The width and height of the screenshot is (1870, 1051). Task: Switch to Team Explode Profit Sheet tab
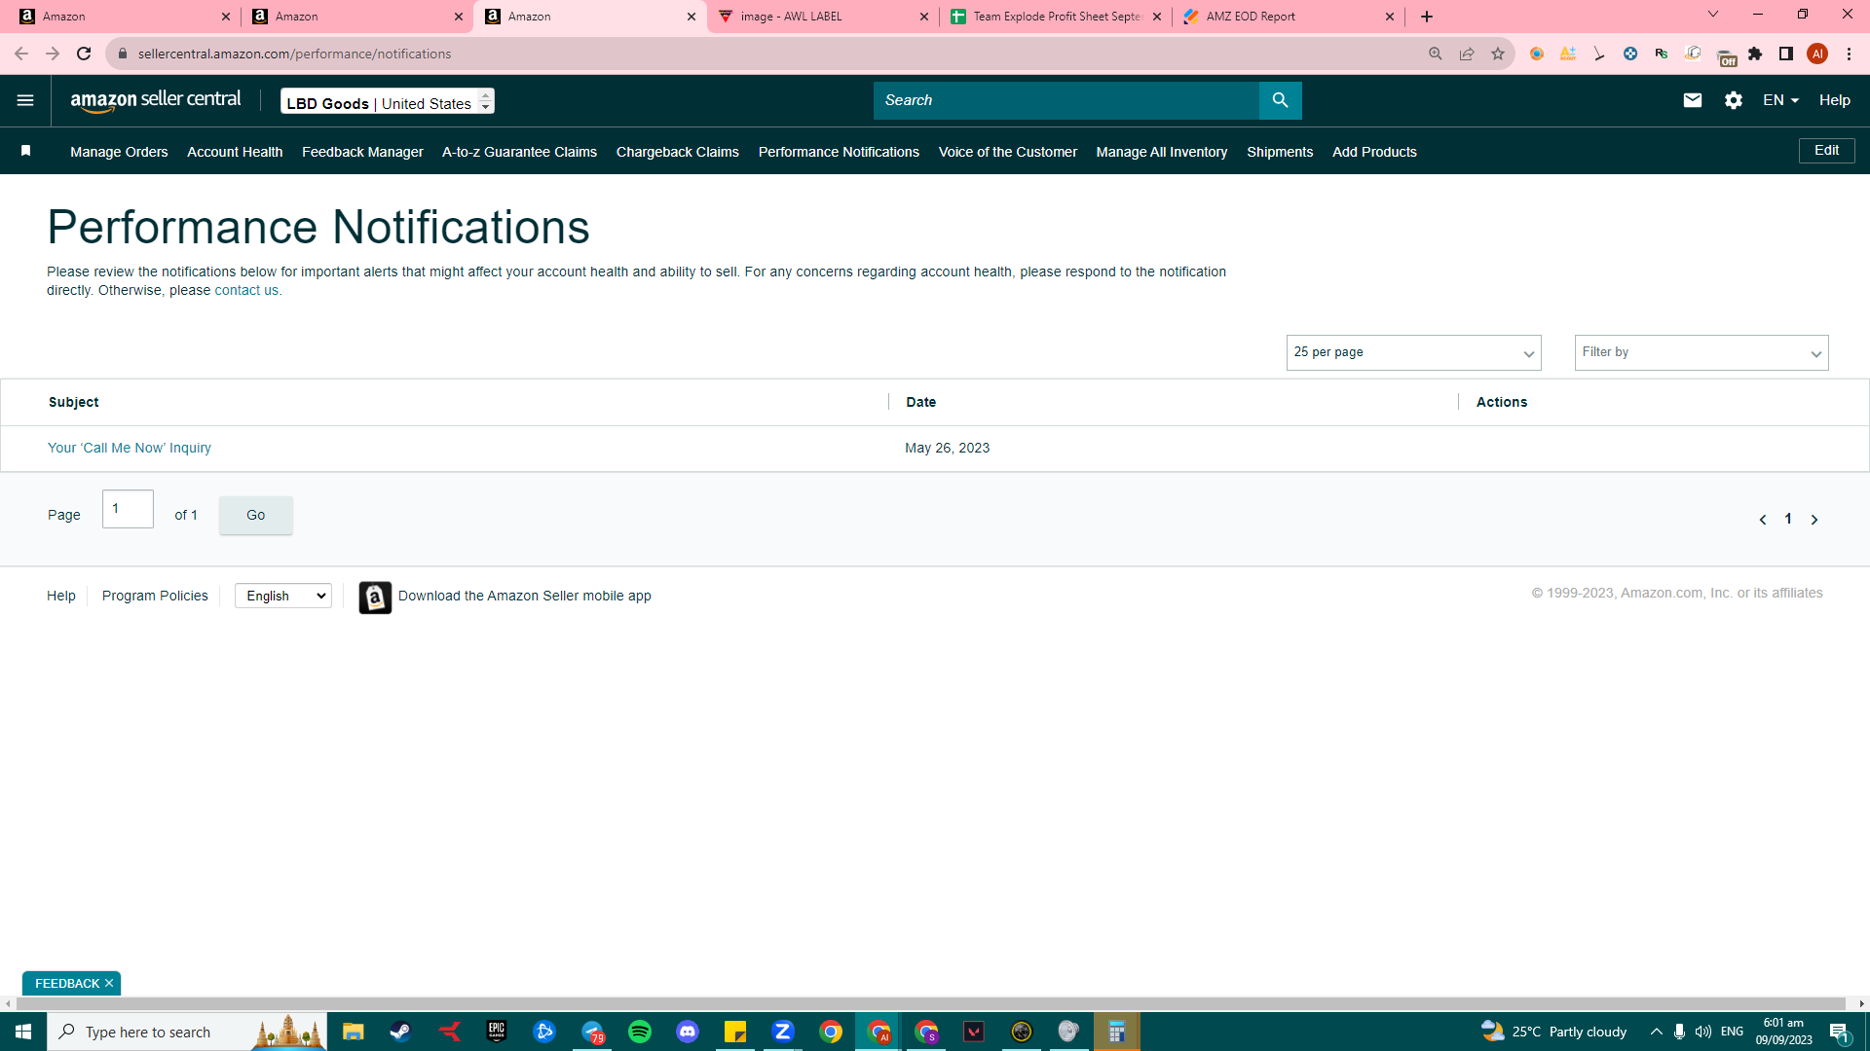pos(1056,17)
